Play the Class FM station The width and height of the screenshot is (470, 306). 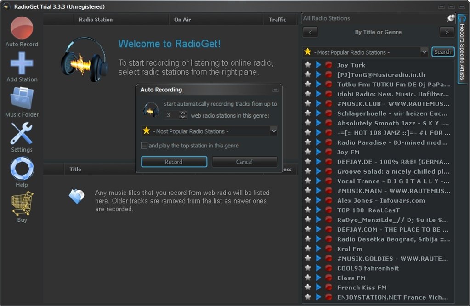(x=318, y=278)
